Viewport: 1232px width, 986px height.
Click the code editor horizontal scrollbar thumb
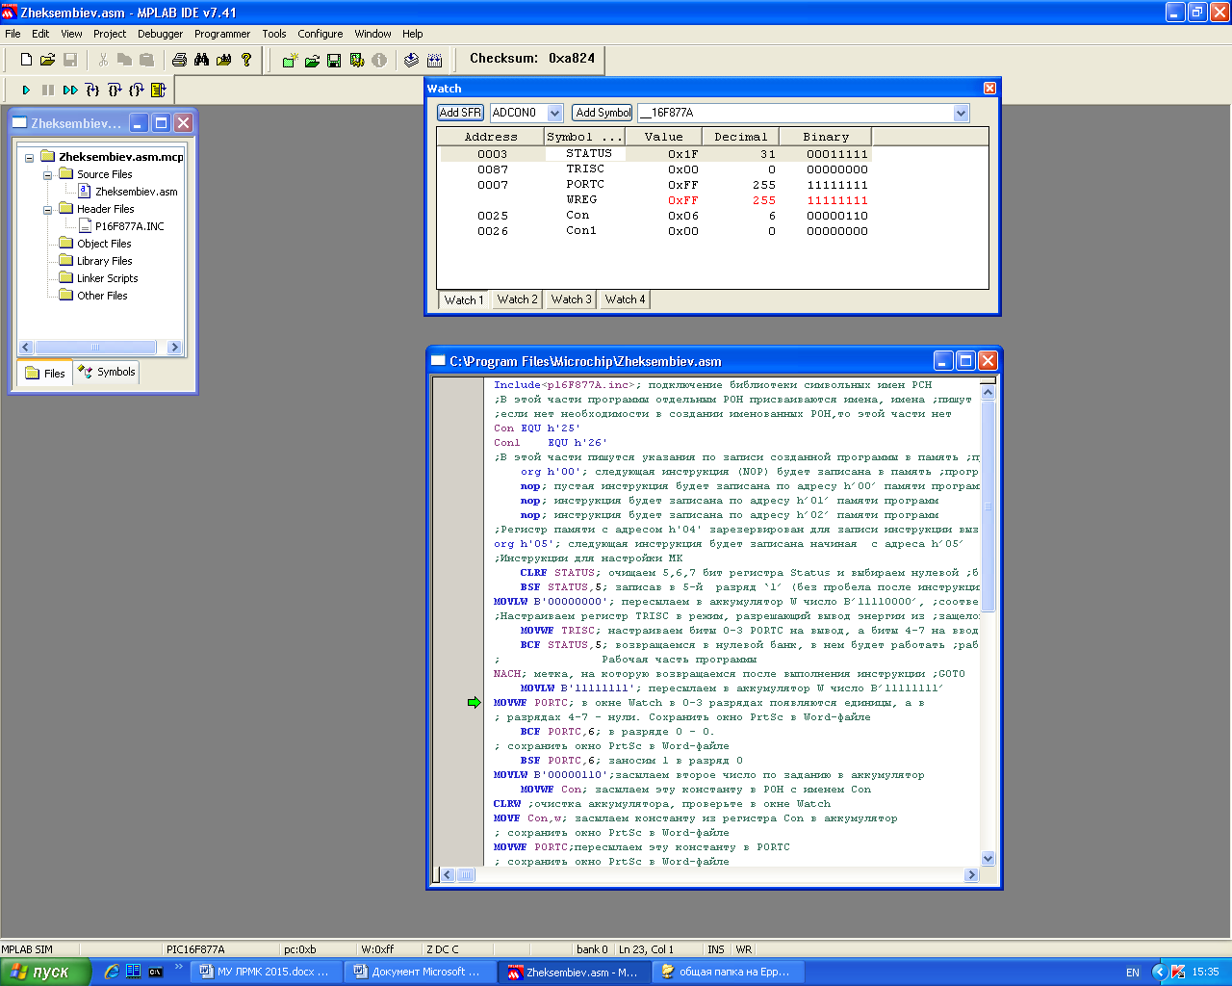coord(466,875)
